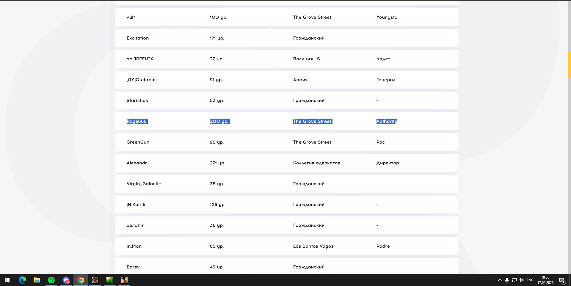Select the 95 ур. level value

pos(217,142)
